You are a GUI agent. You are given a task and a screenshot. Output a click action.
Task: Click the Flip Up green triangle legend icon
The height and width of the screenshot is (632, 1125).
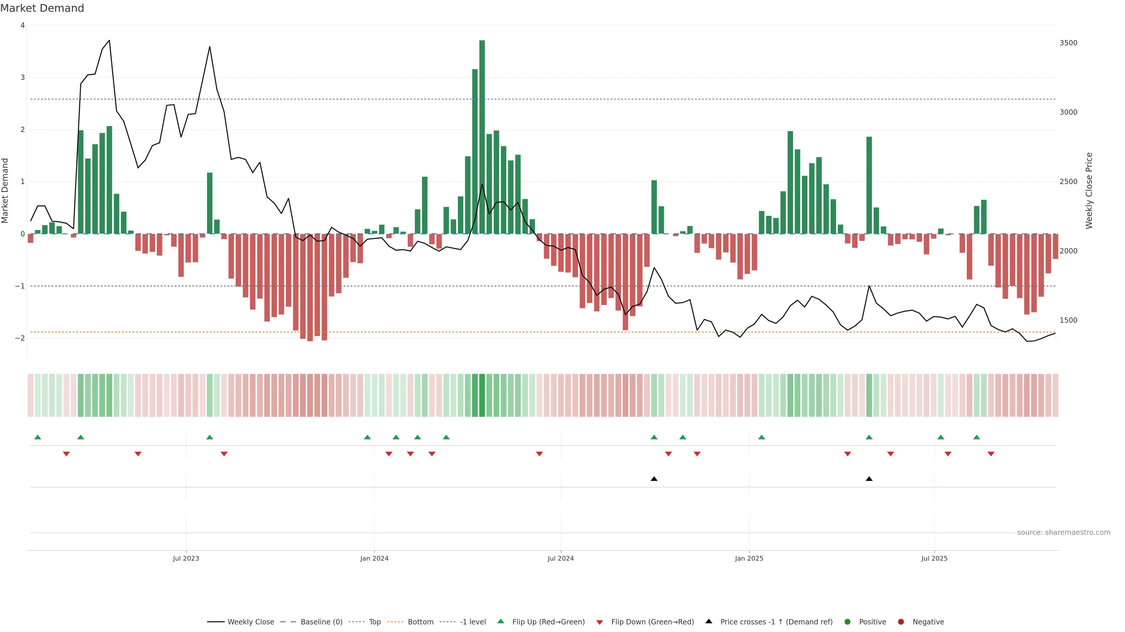click(500, 621)
